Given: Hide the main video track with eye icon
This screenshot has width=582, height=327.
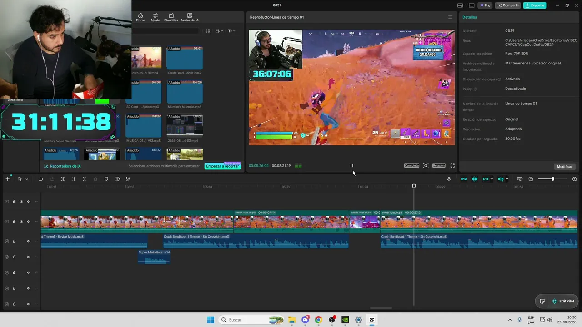Looking at the screenshot, I should 21,222.
